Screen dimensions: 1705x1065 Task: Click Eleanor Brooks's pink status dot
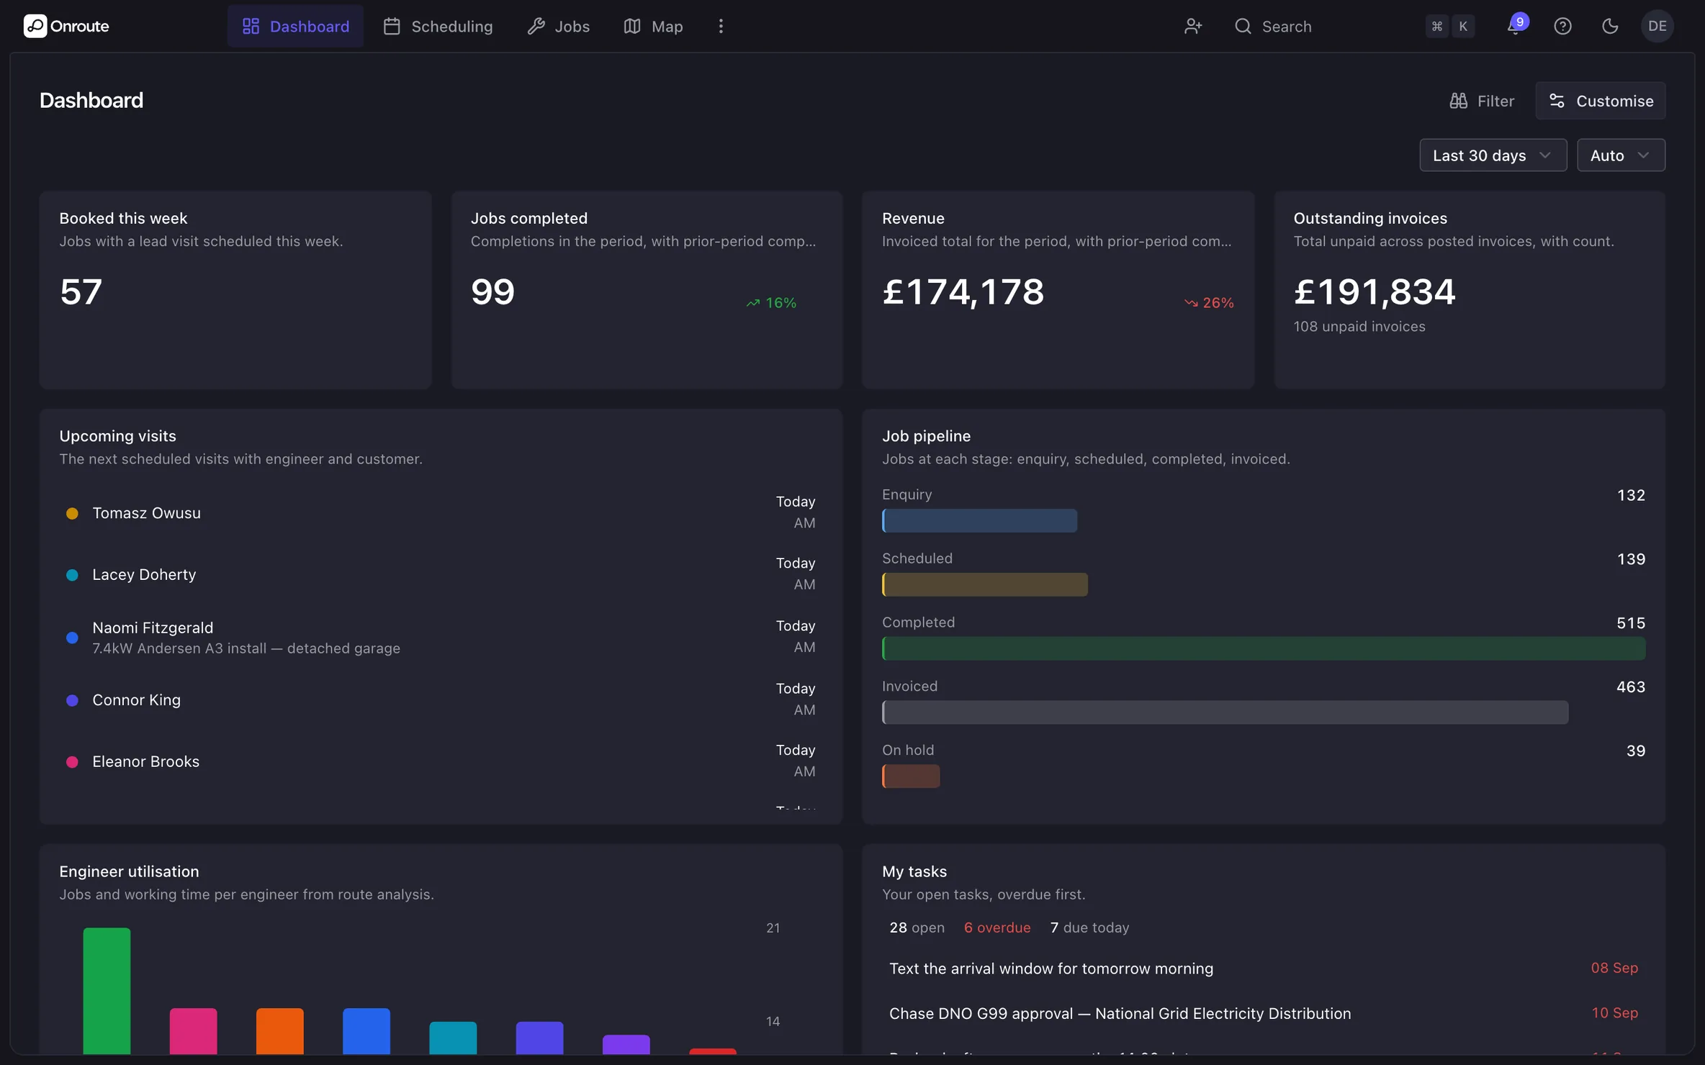pos(72,762)
